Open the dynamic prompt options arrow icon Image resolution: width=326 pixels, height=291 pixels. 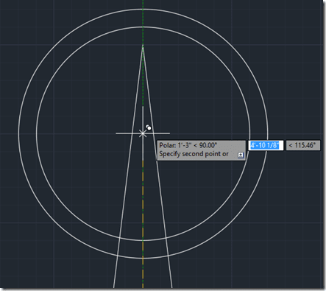click(x=241, y=155)
